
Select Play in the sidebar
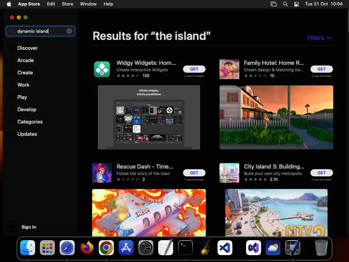tap(22, 97)
